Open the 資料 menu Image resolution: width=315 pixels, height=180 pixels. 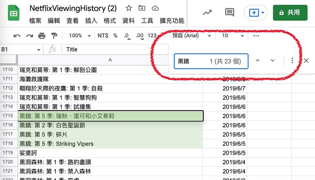(128, 21)
